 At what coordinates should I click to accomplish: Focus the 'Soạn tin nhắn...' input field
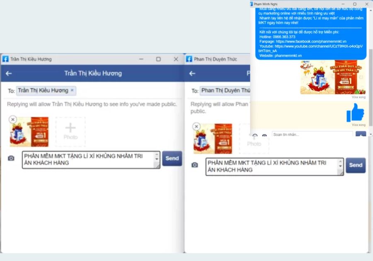pyautogui.click(x=312, y=135)
